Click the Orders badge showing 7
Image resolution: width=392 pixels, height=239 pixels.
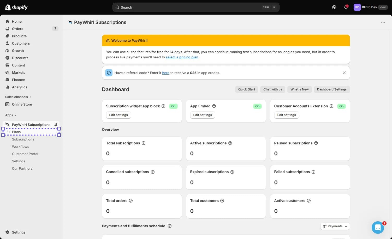[x=55, y=29]
